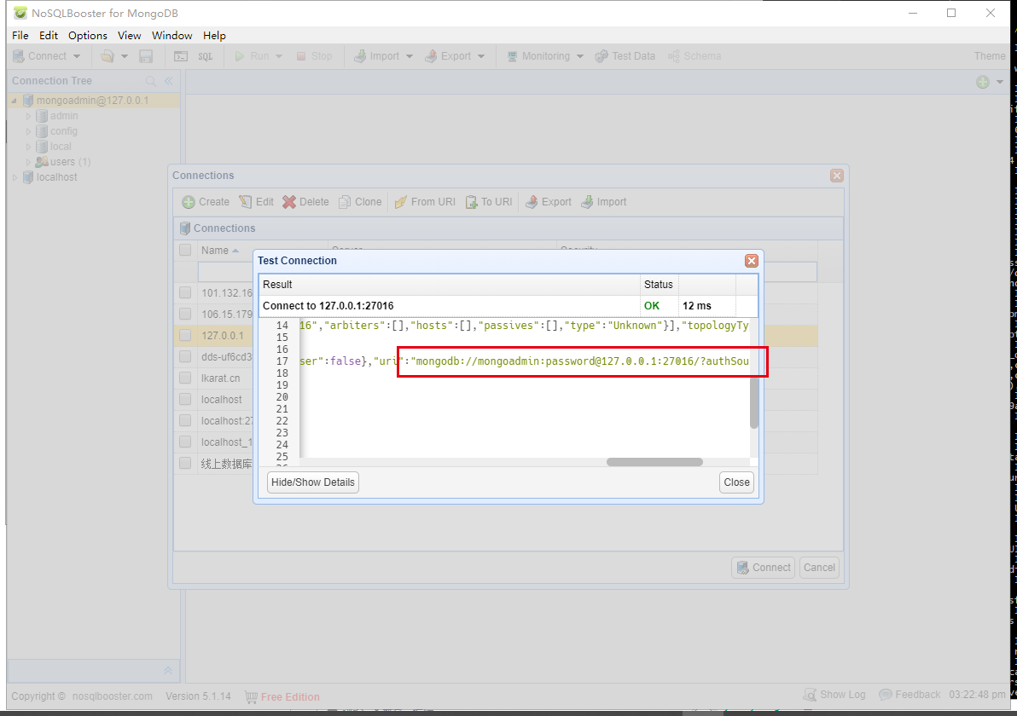1017x716 pixels.
Task: Click To URI button
Action: [488, 202]
